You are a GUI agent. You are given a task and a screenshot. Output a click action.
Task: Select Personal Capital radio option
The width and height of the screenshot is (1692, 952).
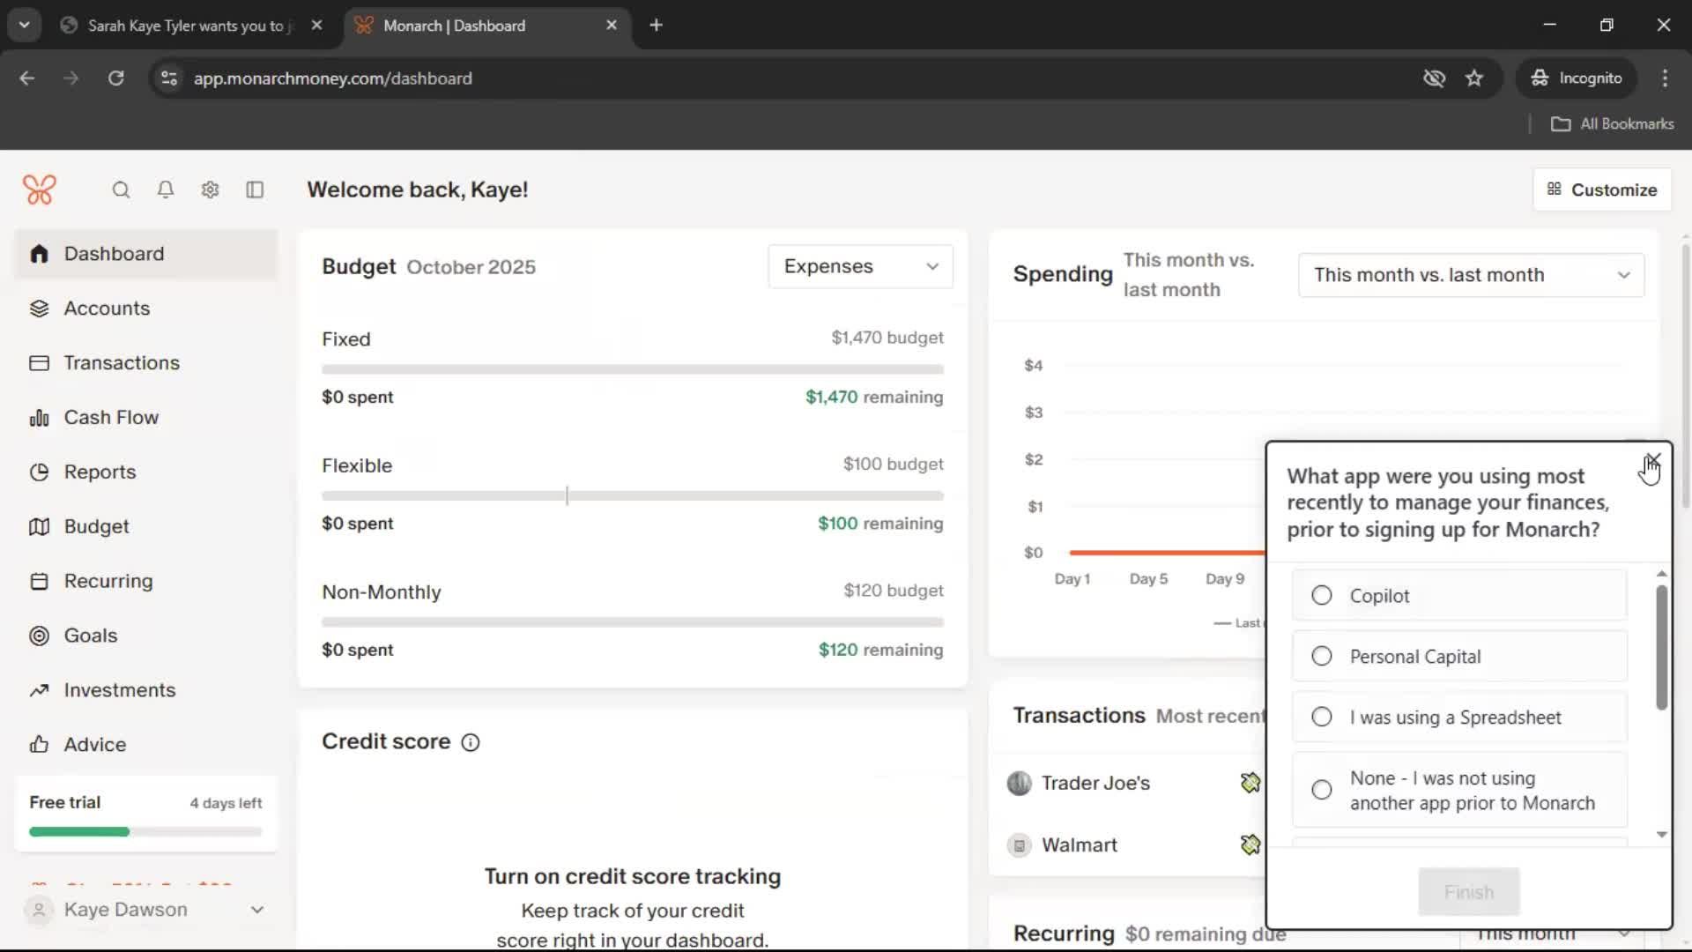coord(1321,657)
